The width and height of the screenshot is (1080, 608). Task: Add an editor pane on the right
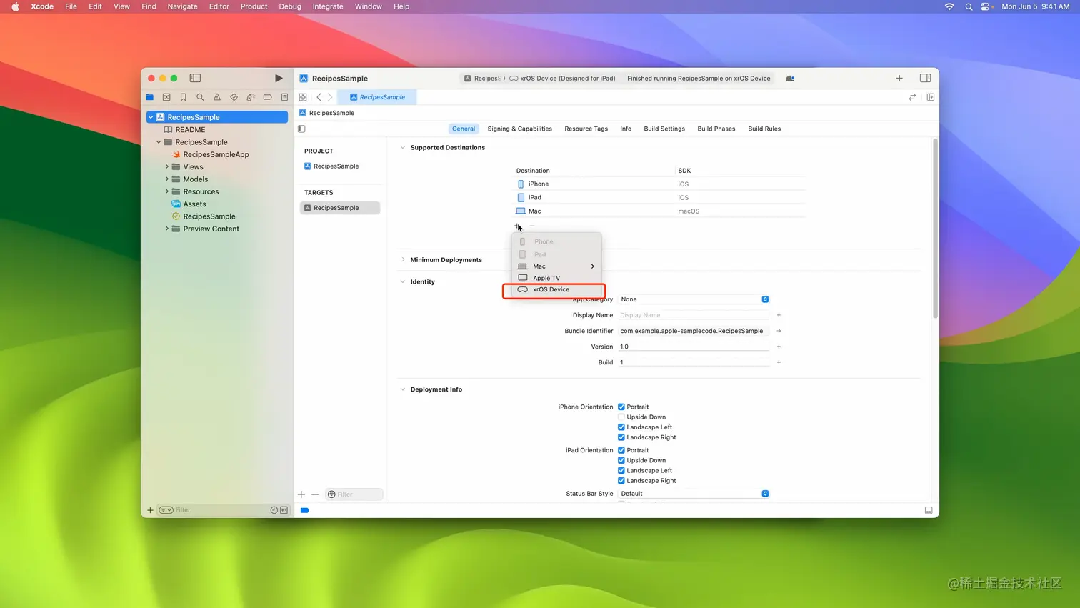pos(931,97)
